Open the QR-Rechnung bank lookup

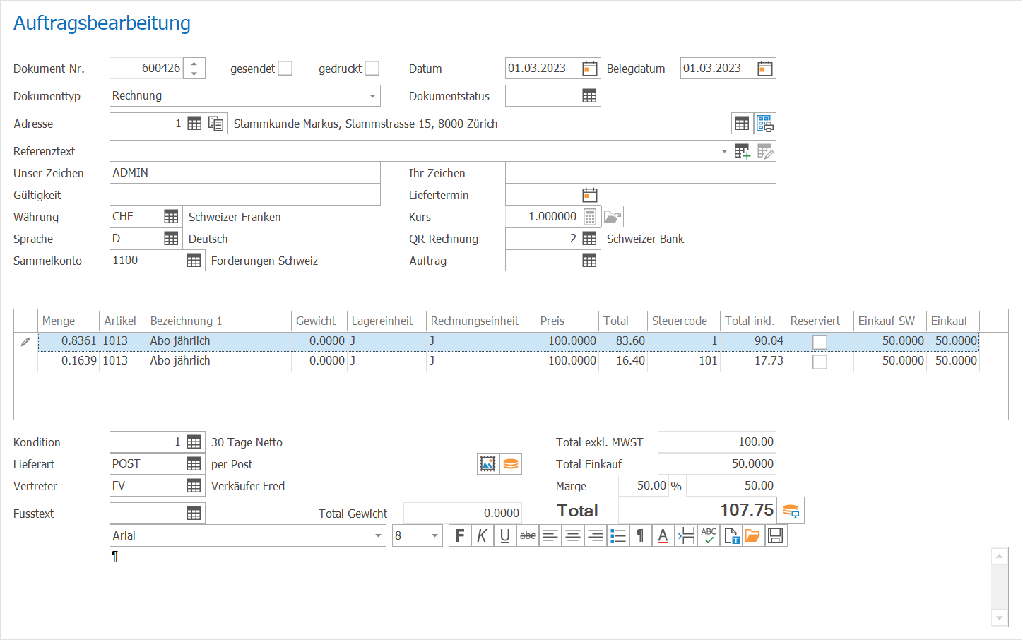[x=589, y=239]
